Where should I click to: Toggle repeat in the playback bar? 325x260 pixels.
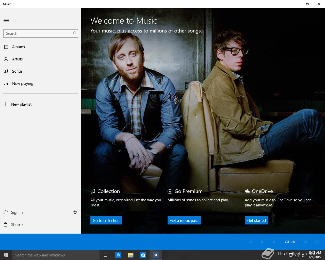click(317, 242)
